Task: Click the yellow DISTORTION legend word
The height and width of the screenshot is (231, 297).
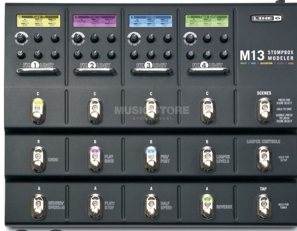Action: pyautogui.click(x=266, y=63)
